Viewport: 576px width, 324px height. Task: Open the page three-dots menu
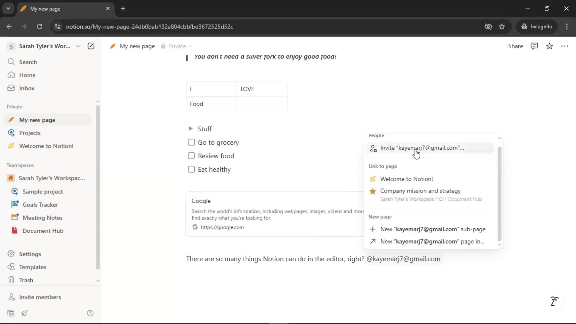(565, 46)
